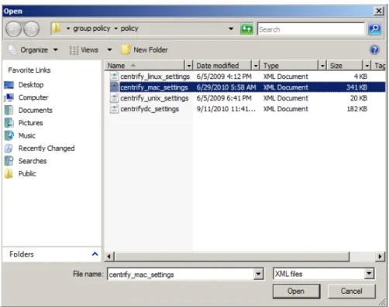Open the Organize dropdown arrow

pyautogui.click(x=56, y=49)
